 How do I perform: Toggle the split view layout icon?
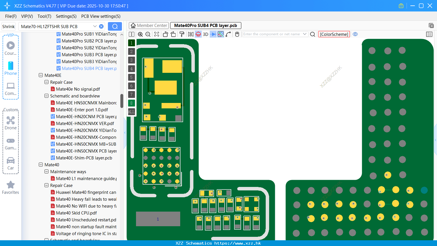[x=131, y=34]
